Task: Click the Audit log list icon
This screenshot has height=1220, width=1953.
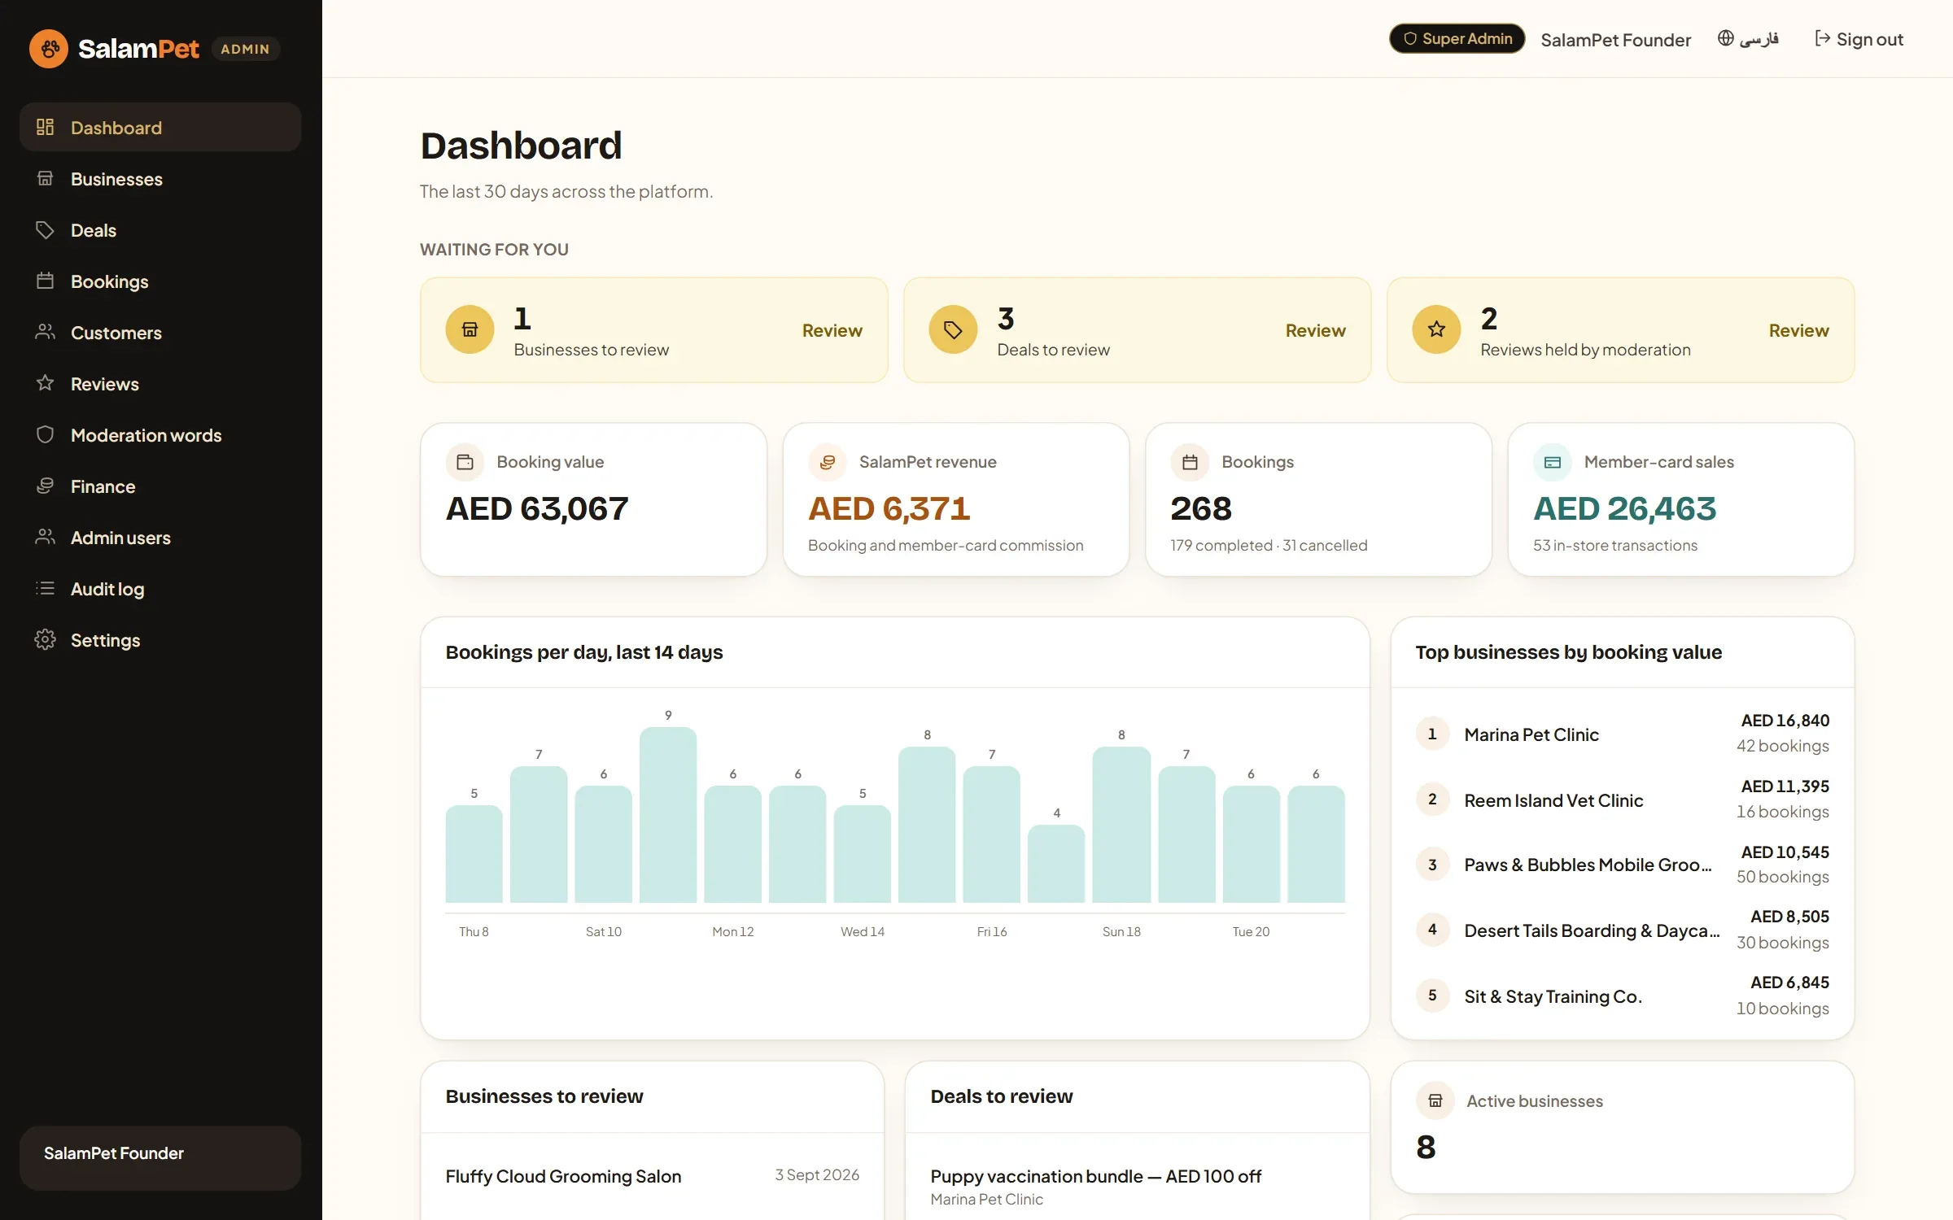Action: 45,588
